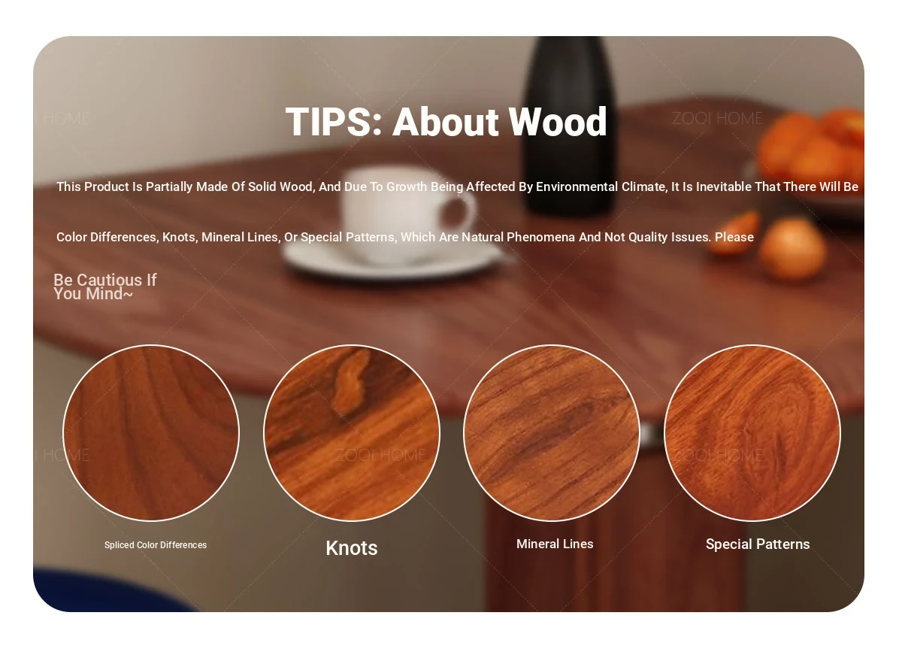Click the second line mentioning Mineral Lines
The height and width of the screenshot is (661, 902).
tap(405, 237)
